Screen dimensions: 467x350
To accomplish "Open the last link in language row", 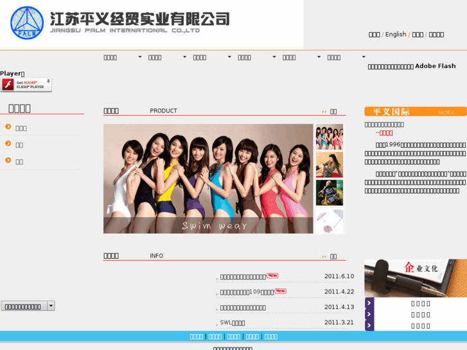I will coord(436,35).
